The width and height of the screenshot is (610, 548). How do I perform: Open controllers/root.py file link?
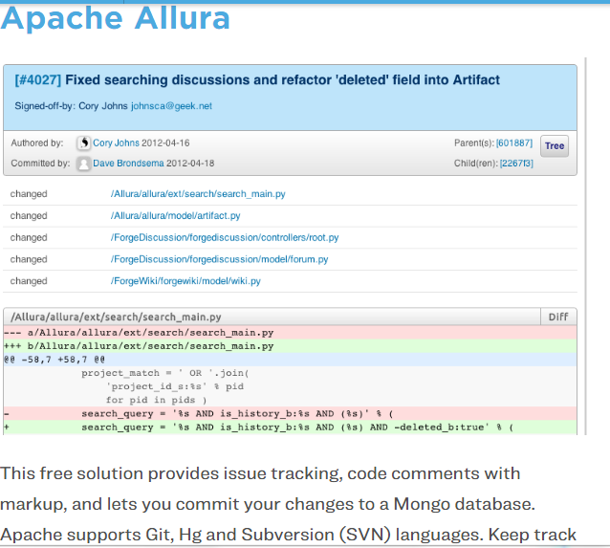(x=225, y=237)
